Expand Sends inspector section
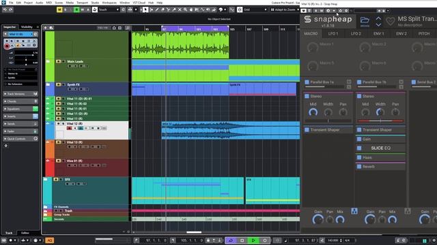The width and height of the screenshot is (437, 245). (x=20, y=124)
